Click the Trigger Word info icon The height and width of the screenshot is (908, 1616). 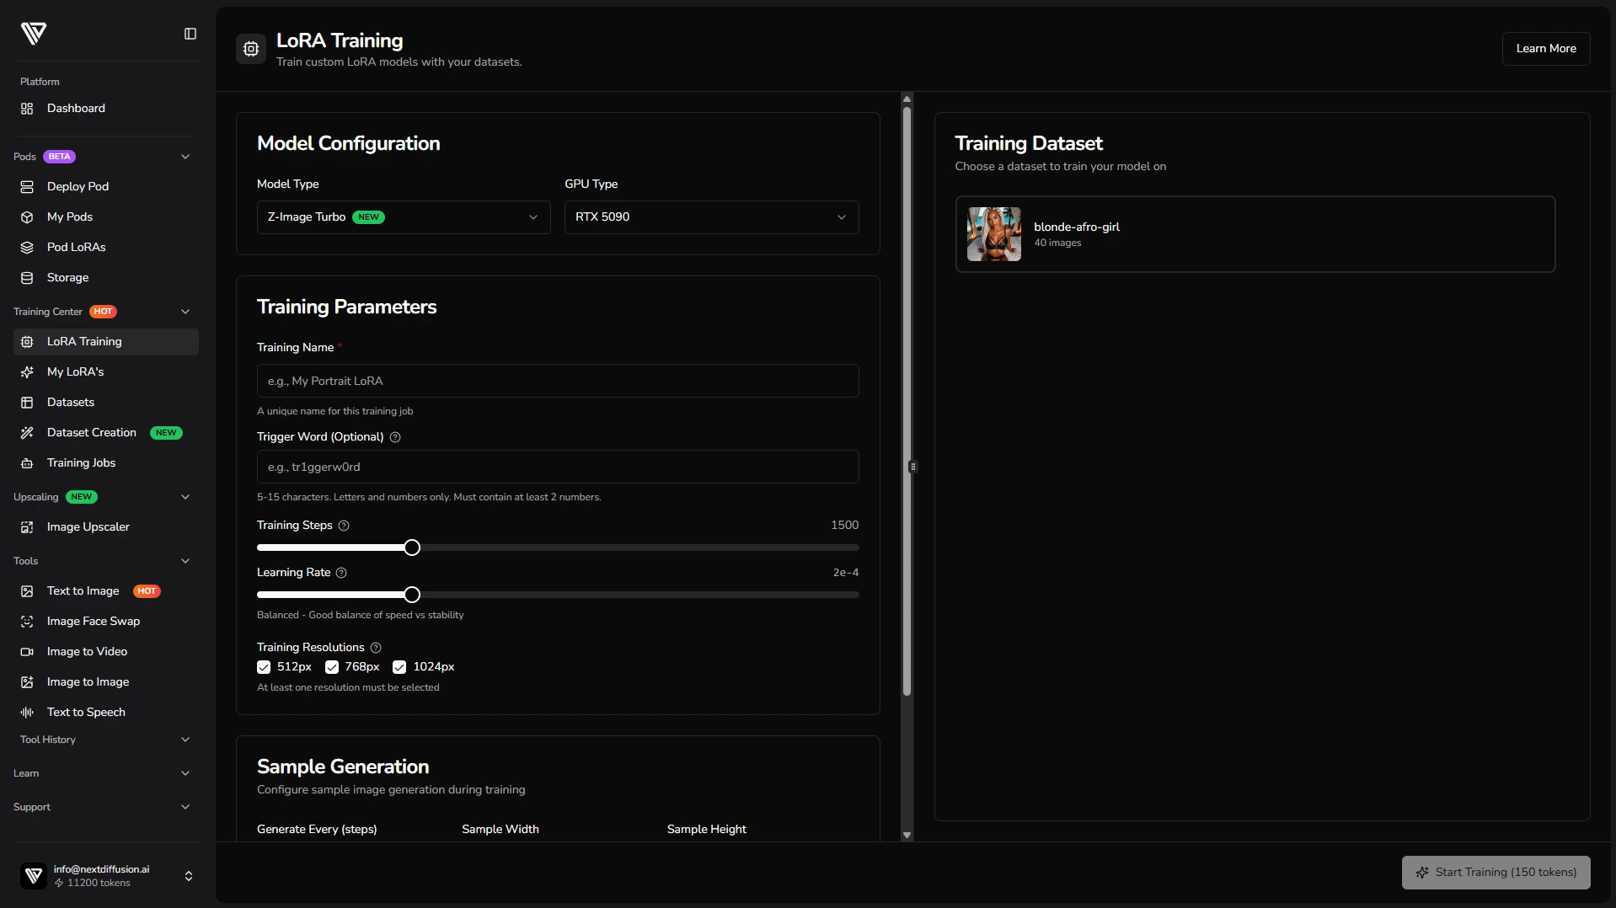coord(395,437)
